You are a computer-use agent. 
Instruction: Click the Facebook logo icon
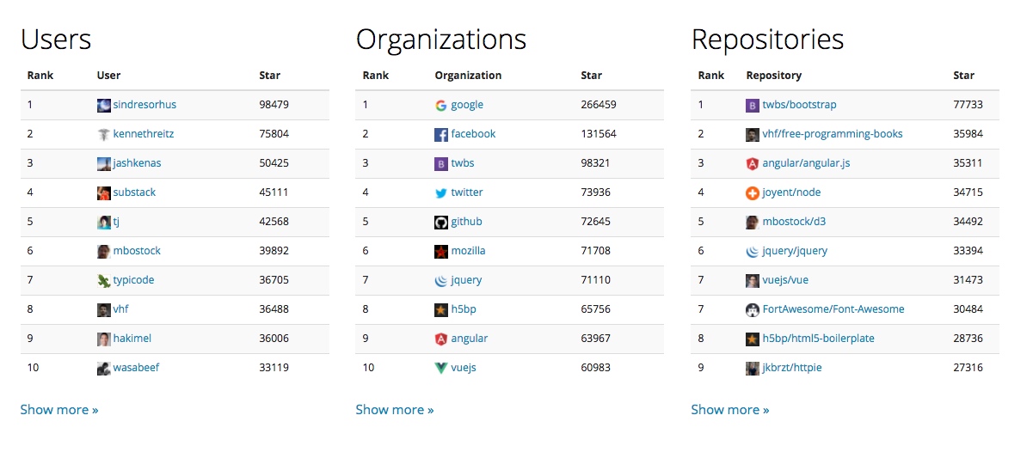coord(441,134)
